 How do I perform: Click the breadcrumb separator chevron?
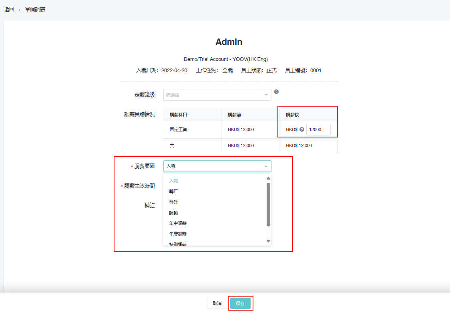coord(19,10)
